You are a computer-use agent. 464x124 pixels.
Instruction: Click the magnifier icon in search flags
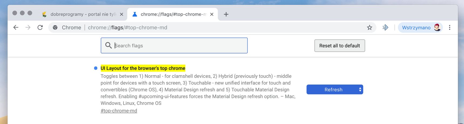(108, 45)
